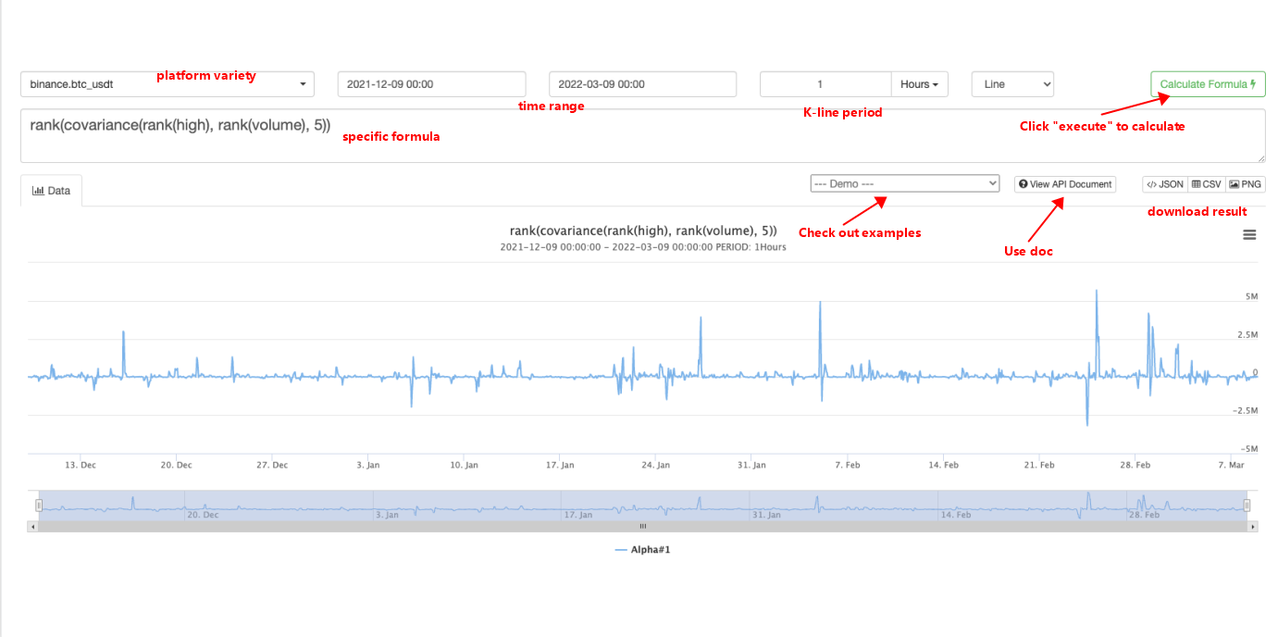Open the Hours unit dropdown
This screenshot has height=637, width=1278.
click(919, 84)
